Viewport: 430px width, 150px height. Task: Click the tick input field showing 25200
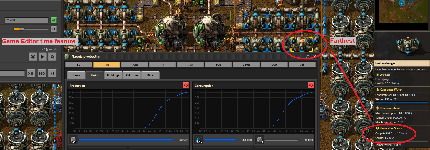point(26,21)
